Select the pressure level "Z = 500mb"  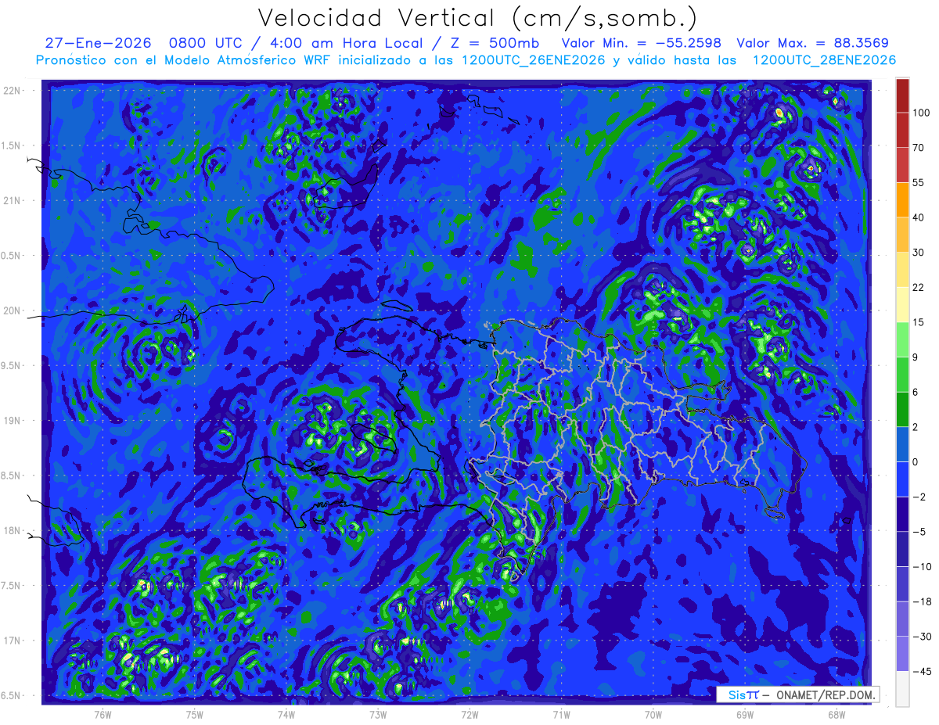pyautogui.click(x=494, y=43)
